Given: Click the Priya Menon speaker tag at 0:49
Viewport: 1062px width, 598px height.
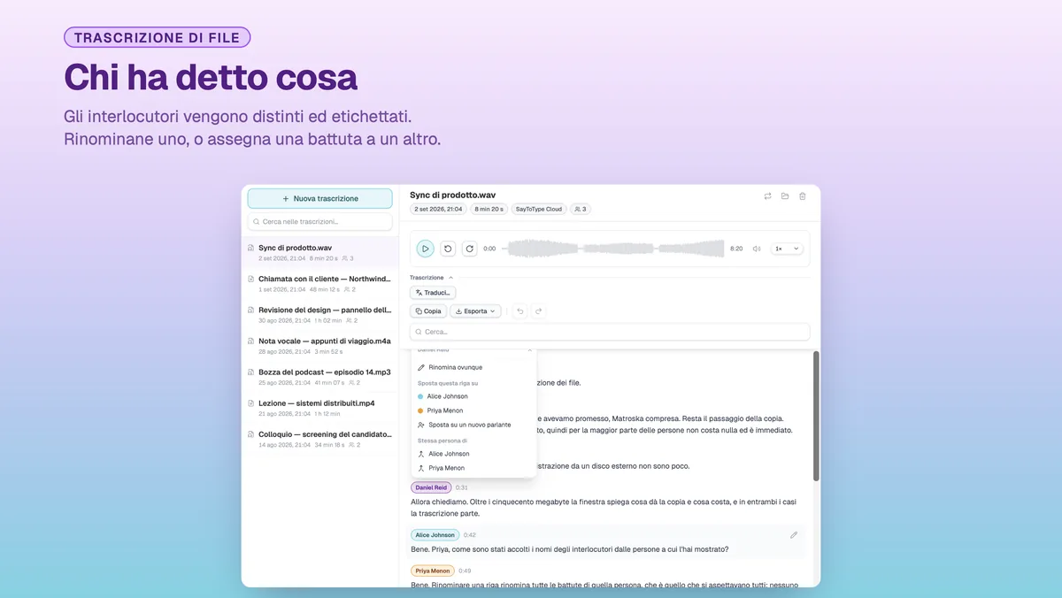Looking at the screenshot, I should (x=432, y=571).
